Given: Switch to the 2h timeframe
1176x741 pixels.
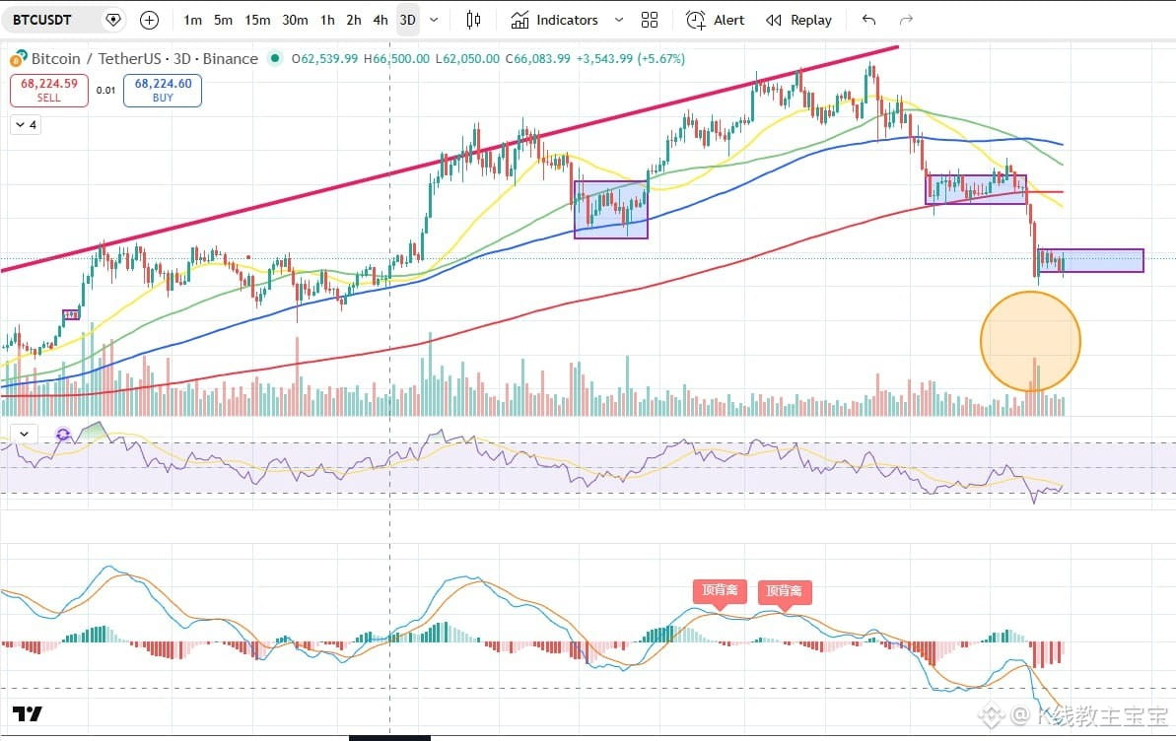Looking at the screenshot, I should click(x=354, y=21).
